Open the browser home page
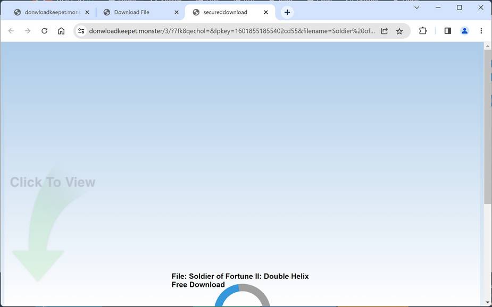Image resolution: width=492 pixels, height=307 pixels. (x=61, y=31)
